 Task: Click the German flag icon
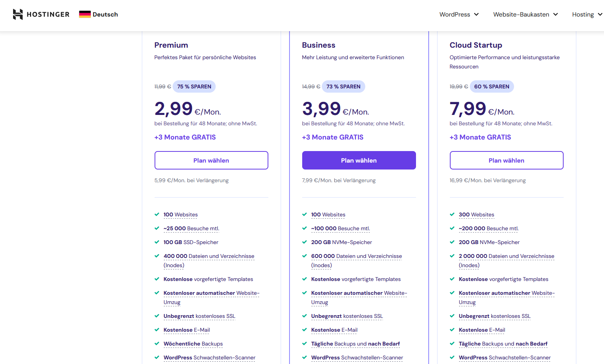tap(85, 14)
